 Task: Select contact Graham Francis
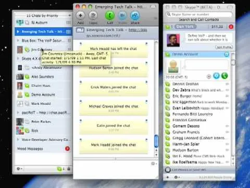click(197, 132)
